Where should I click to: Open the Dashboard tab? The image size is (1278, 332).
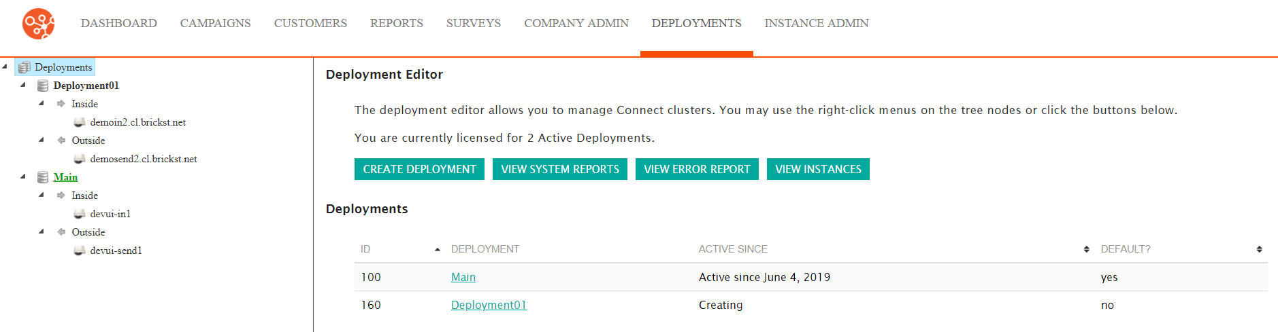coord(119,23)
